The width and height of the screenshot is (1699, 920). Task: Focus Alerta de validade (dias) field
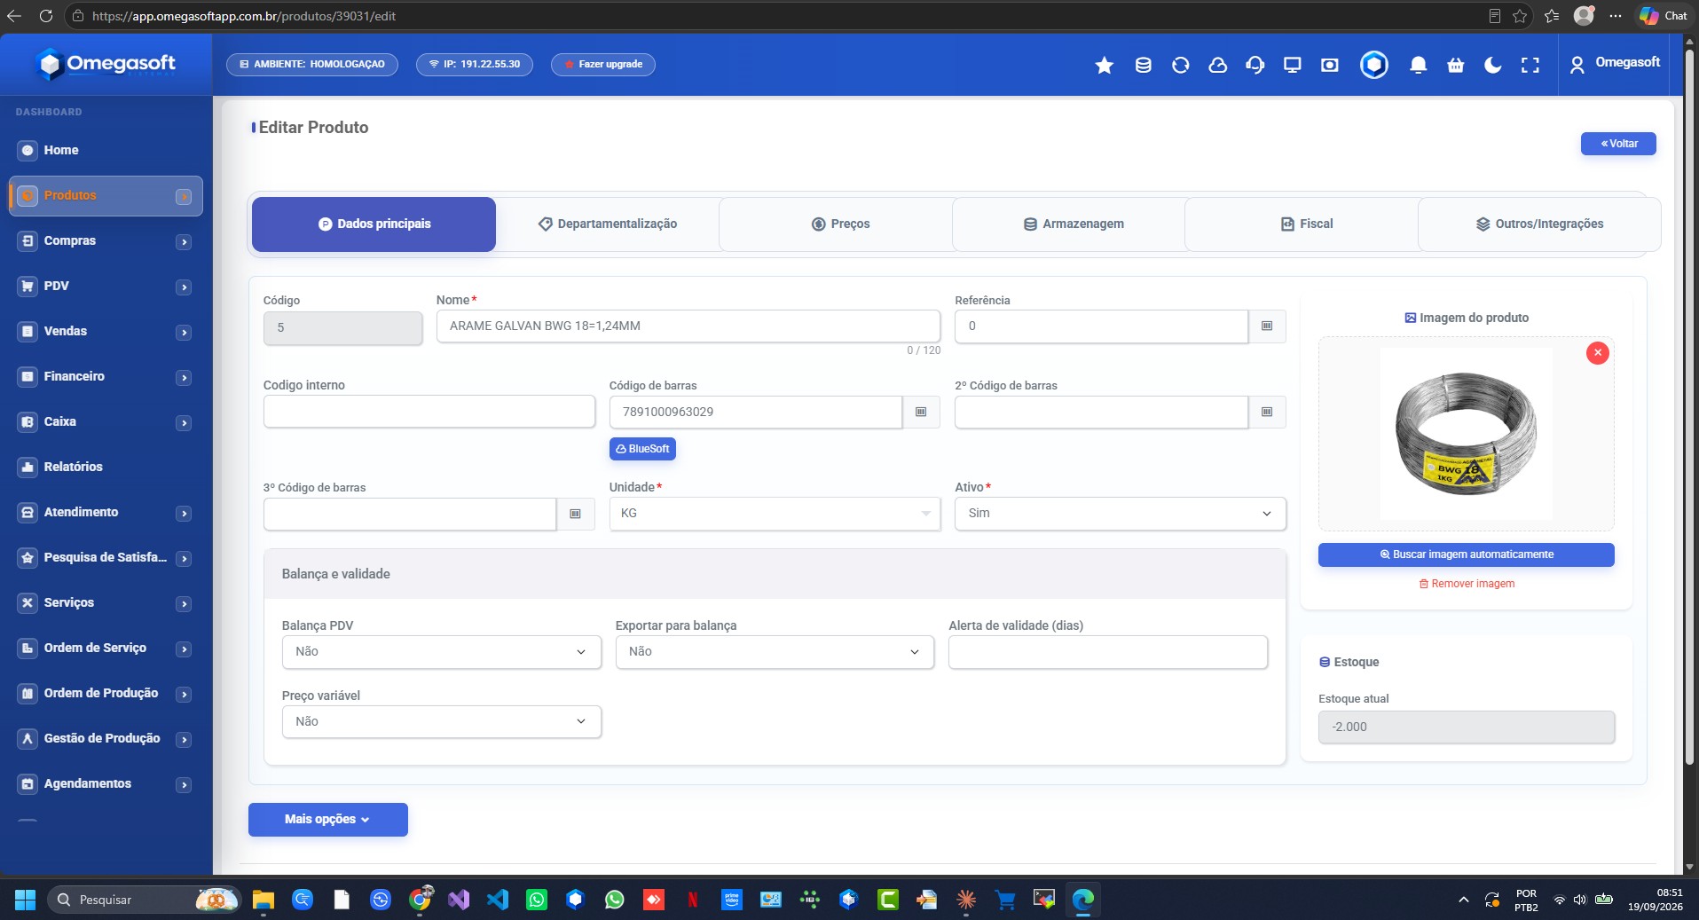tap(1107, 652)
